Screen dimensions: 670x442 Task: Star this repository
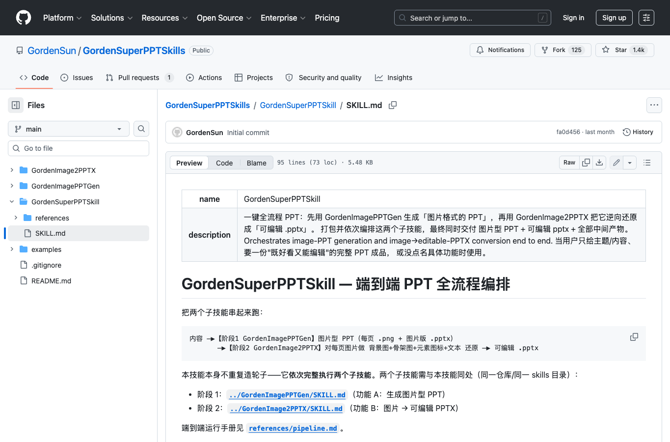pos(625,50)
